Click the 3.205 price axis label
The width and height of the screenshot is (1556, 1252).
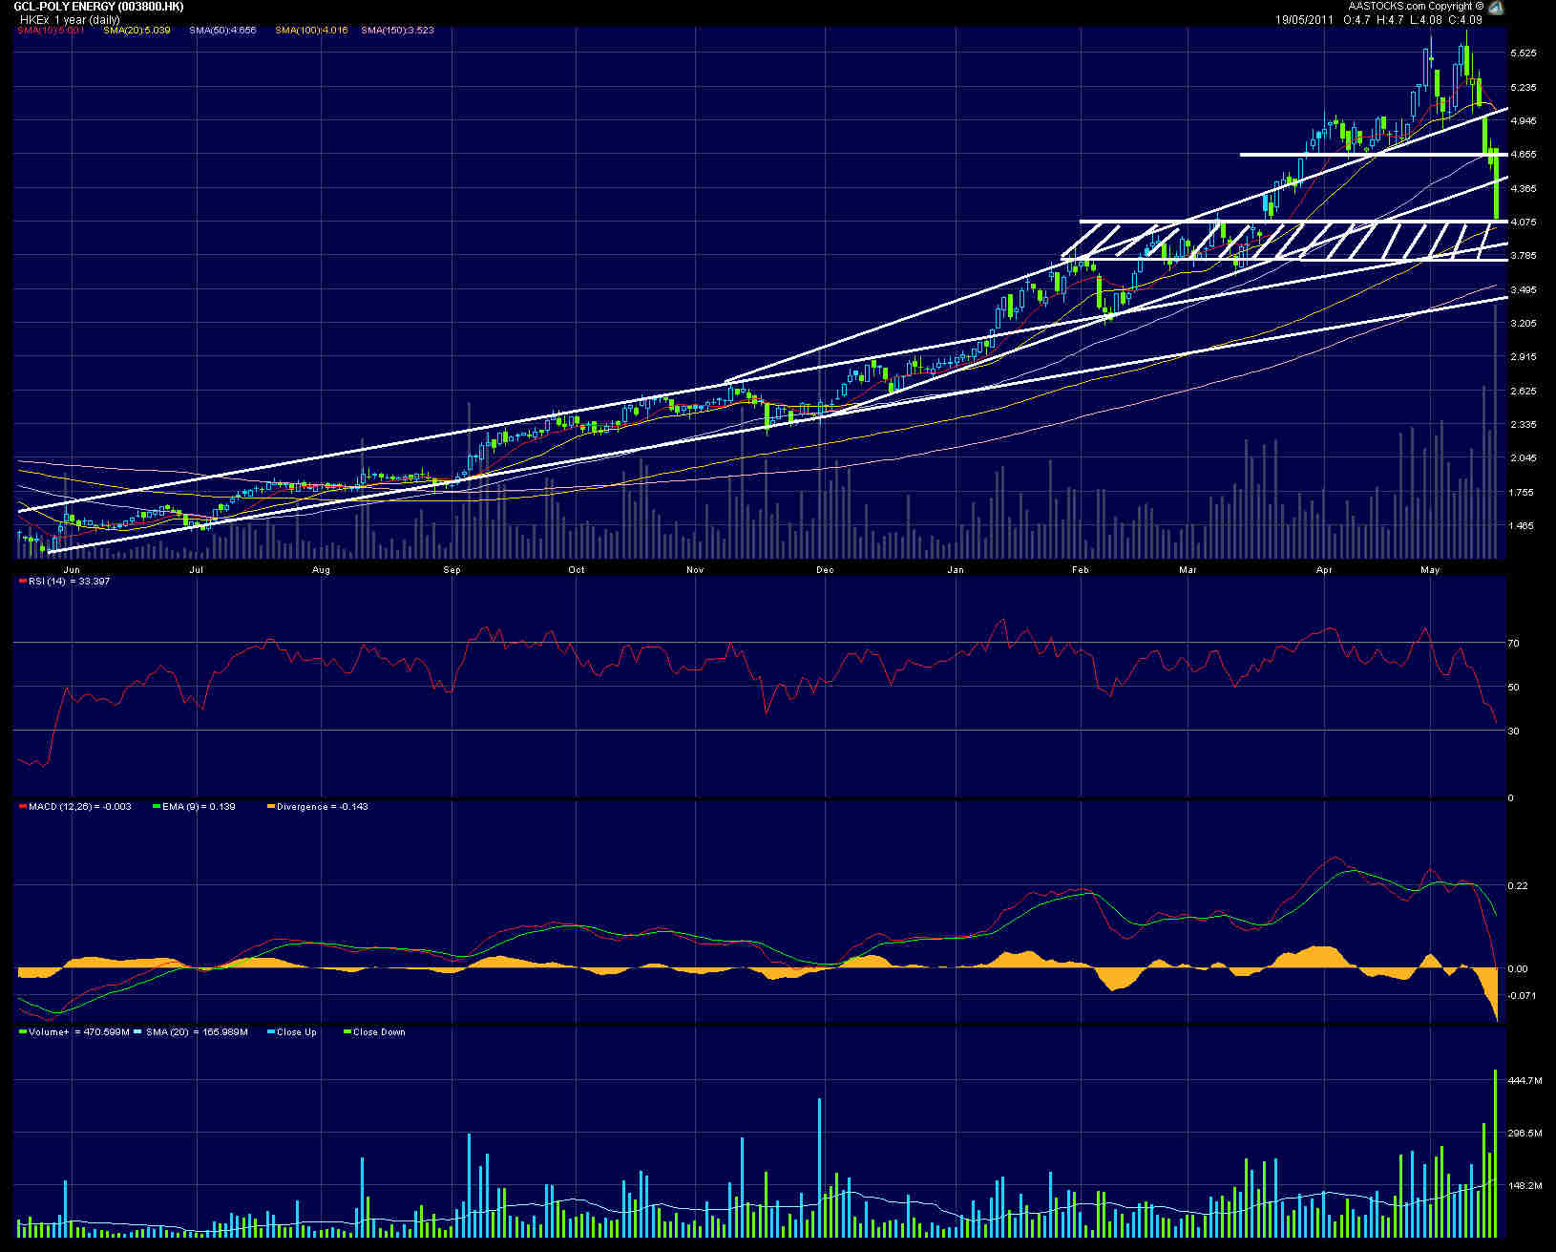coord(1524,324)
